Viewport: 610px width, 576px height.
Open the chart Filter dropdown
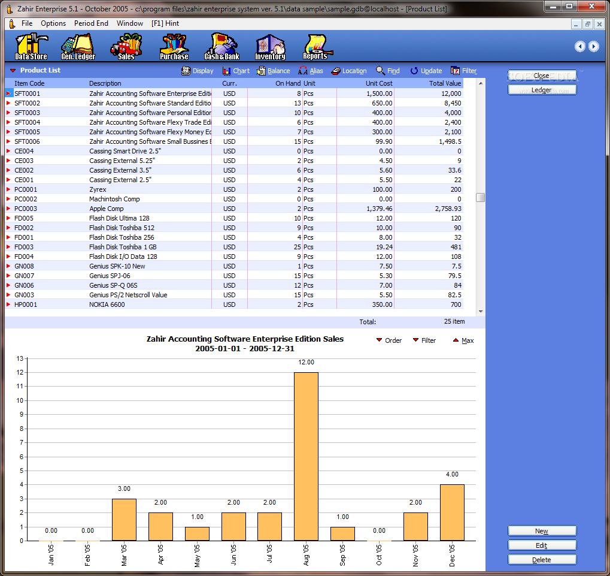[424, 340]
